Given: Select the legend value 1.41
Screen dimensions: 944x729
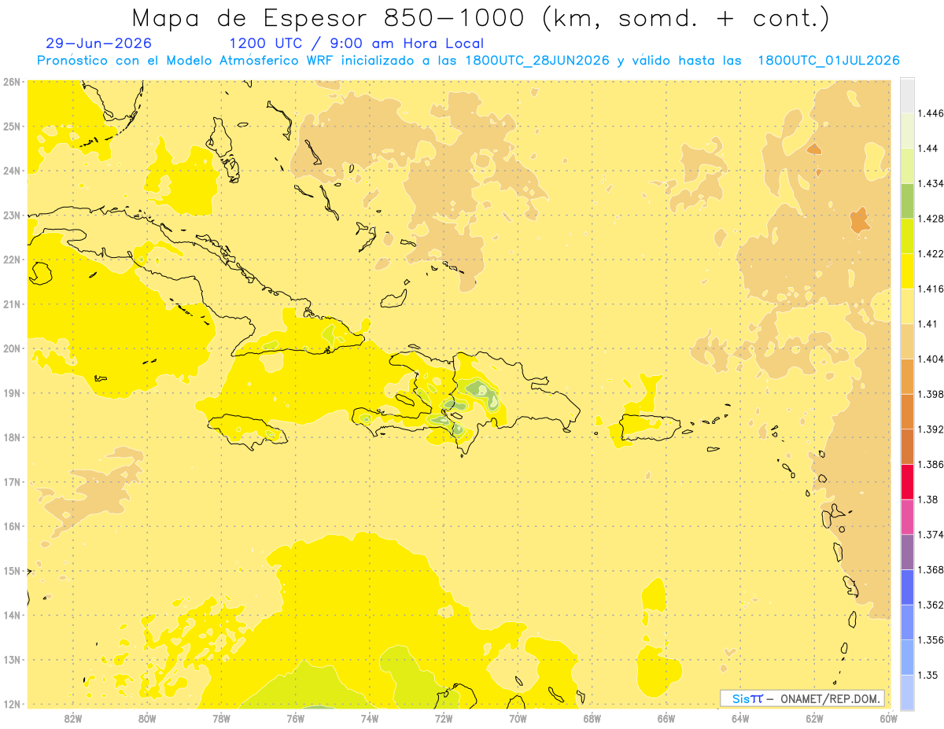Looking at the screenshot, I should (927, 323).
